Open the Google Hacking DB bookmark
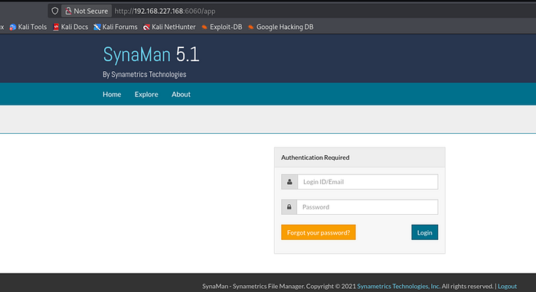The height and width of the screenshot is (292, 536). (281, 27)
